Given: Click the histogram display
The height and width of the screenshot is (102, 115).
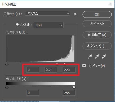Looking at the screenshot, I should click(41, 49).
